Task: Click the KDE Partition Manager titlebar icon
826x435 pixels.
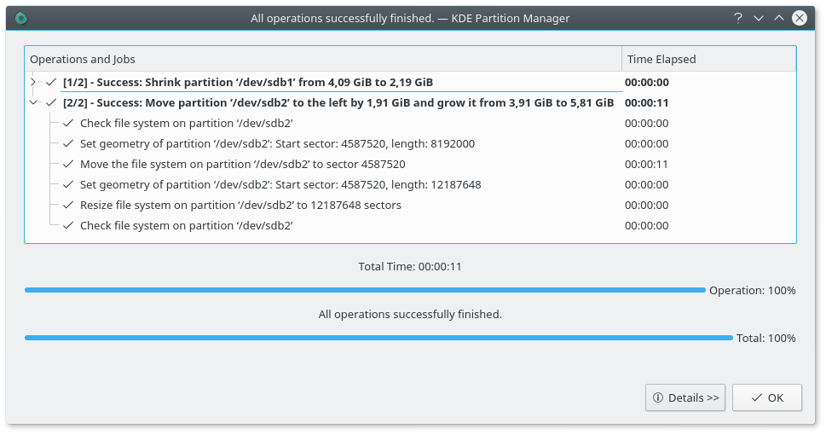Action: coord(21,18)
